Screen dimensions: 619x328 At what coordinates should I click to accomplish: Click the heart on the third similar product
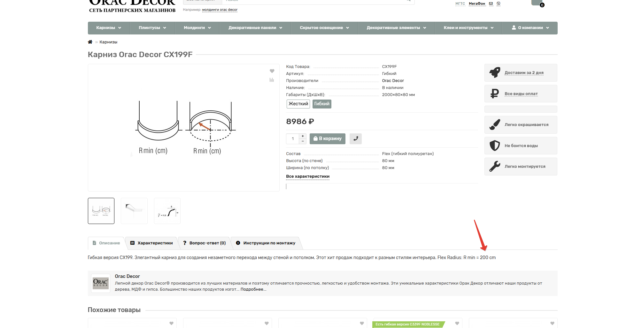(x=362, y=324)
